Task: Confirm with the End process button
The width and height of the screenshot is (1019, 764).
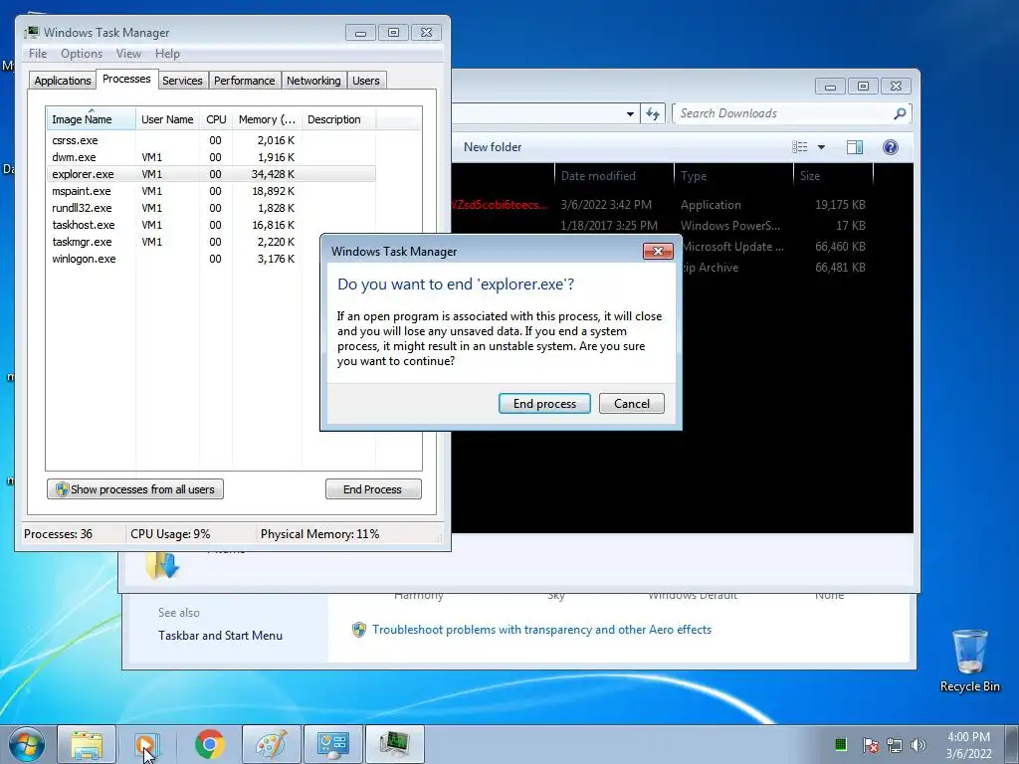Action: point(544,404)
